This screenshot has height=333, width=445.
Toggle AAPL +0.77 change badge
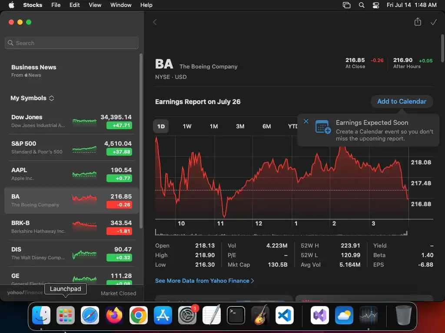click(119, 178)
